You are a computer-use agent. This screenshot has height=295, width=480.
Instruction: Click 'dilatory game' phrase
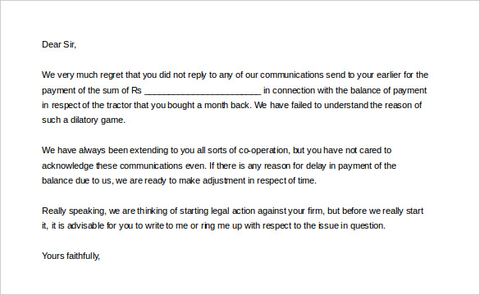point(98,120)
